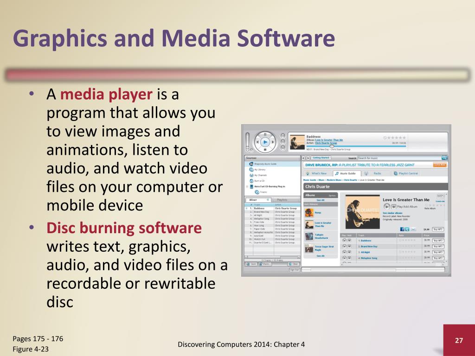Select mixer row 4 Metaphor Song
The width and height of the screenshot is (475, 356).
pos(272,219)
